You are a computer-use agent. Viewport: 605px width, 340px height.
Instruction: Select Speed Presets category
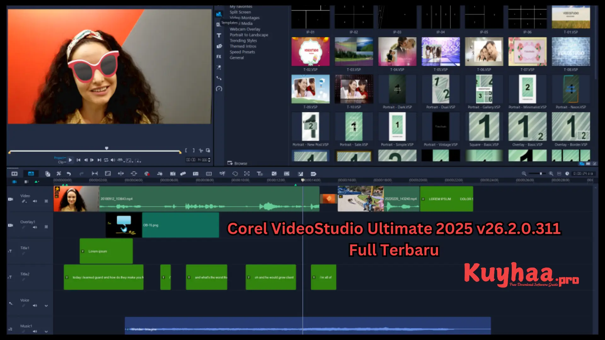[242, 52]
